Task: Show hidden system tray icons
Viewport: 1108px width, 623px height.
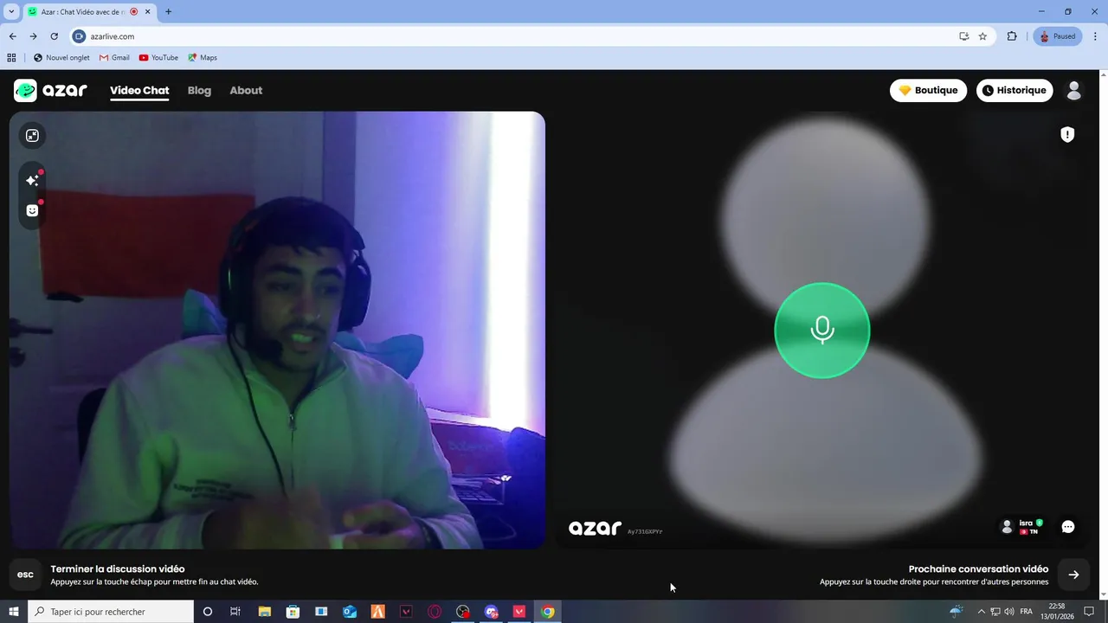Action: tap(981, 612)
